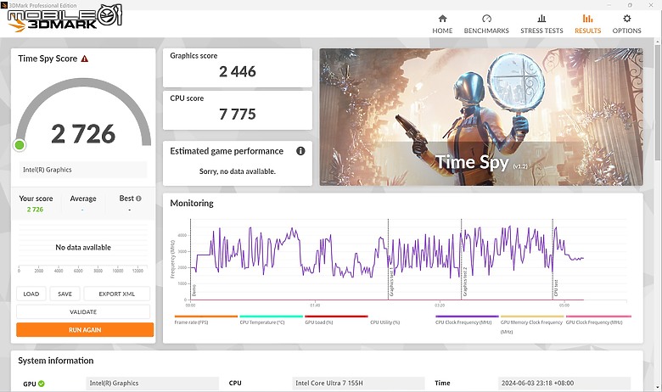Click the Graphics test 2 marker in chart
The width and height of the screenshot is (662, 392).
465,282
